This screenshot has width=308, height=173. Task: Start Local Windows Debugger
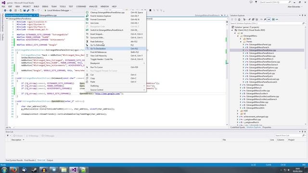tap(57, 11)
